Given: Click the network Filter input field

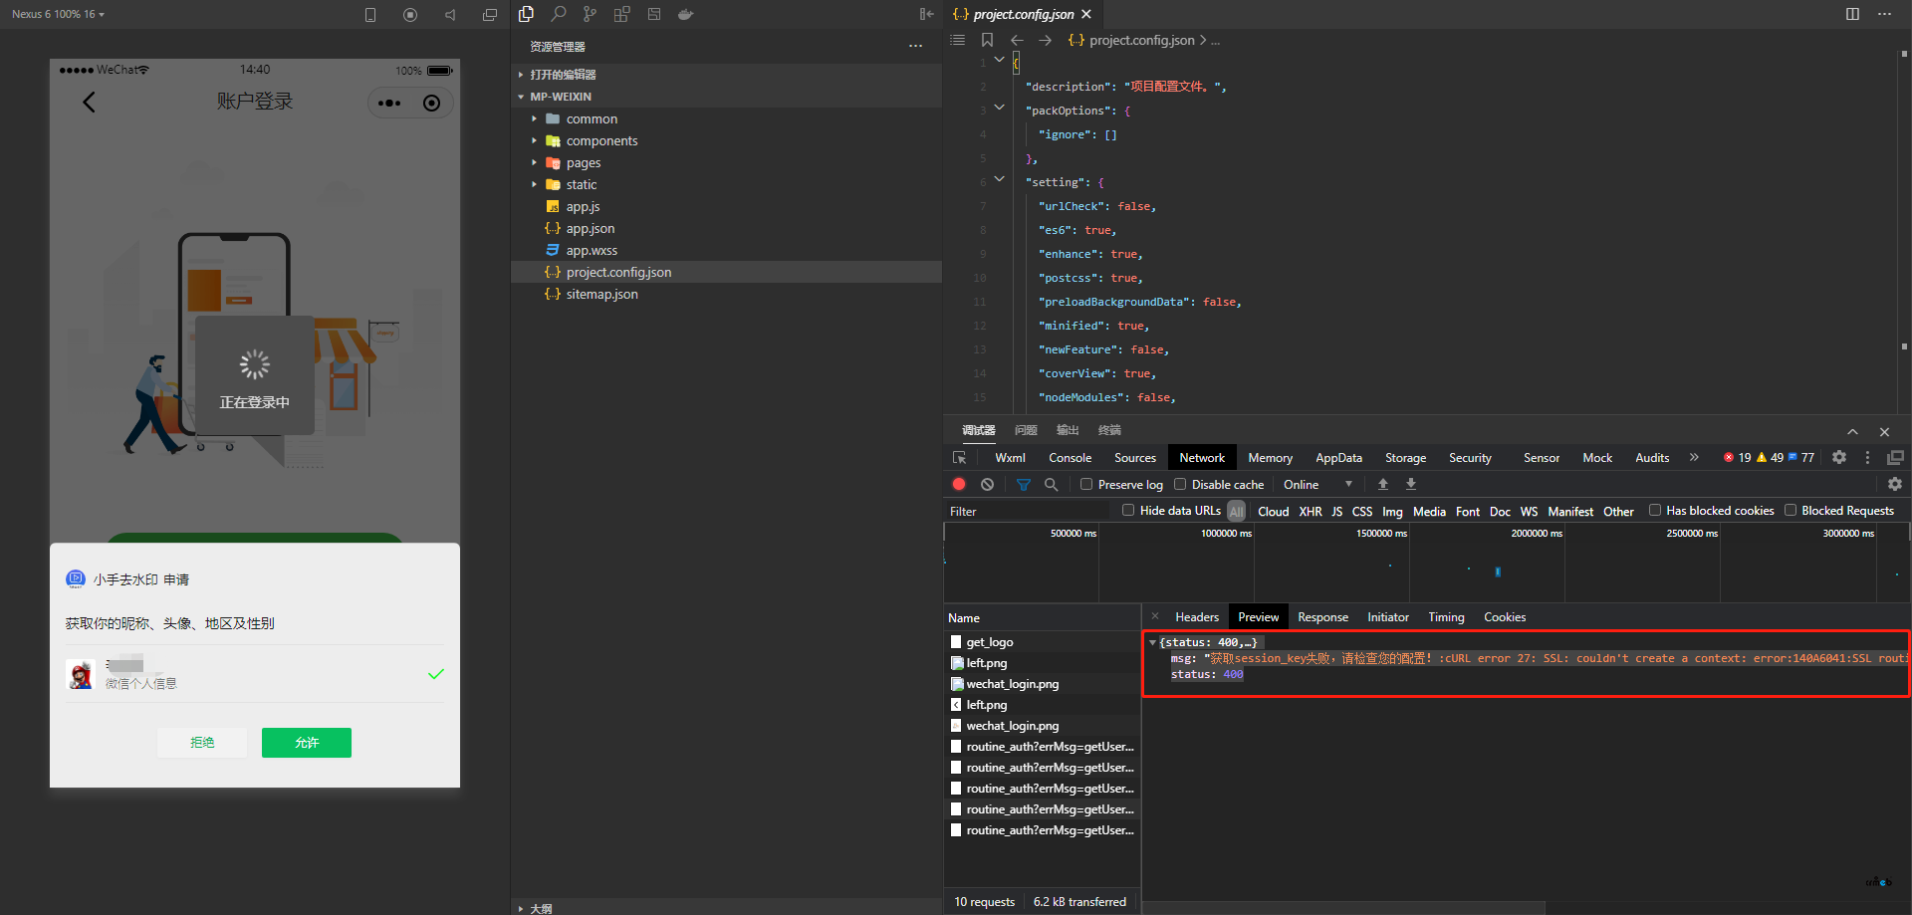Looking at the screenshot, I should (x=1027, y=511).
